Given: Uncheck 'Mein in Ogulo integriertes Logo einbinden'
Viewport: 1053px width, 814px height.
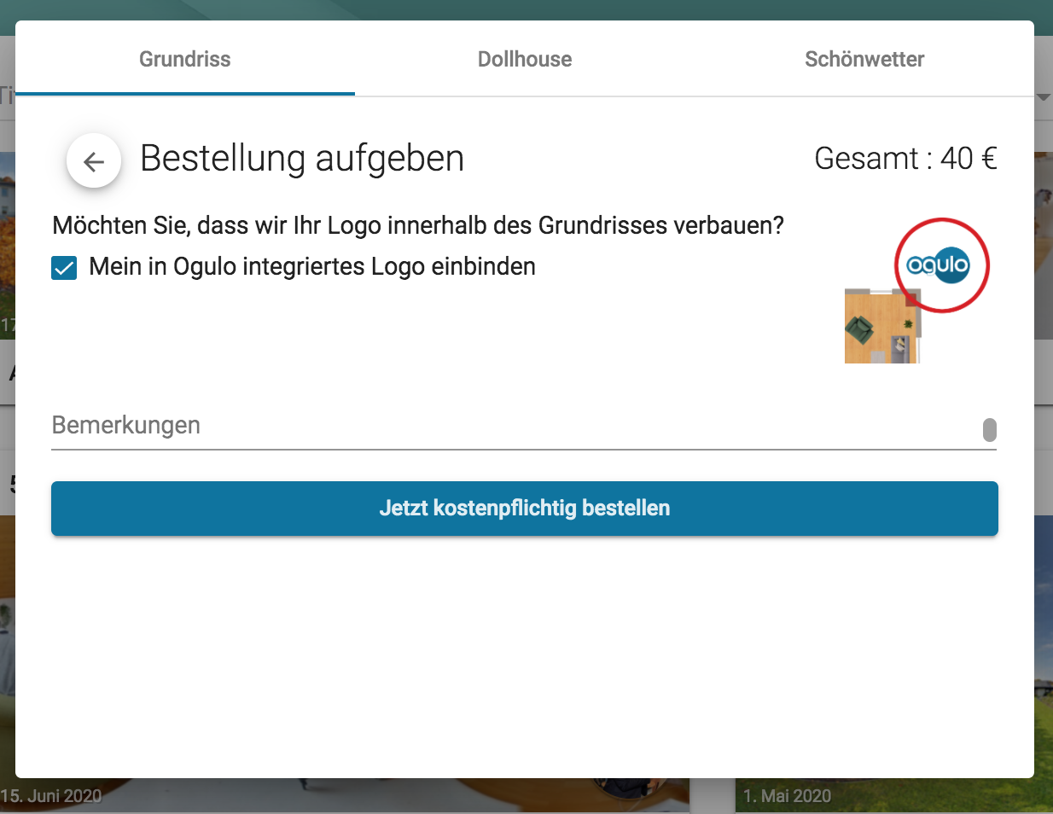Looking at the screenshot, I should coord(65,268).
